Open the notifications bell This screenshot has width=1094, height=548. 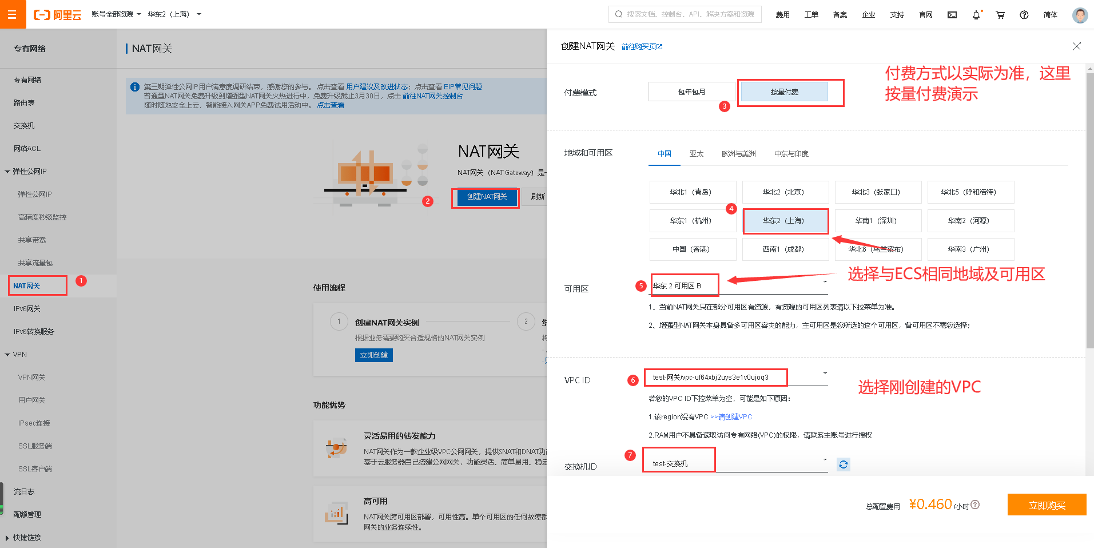tap(976, 15)
